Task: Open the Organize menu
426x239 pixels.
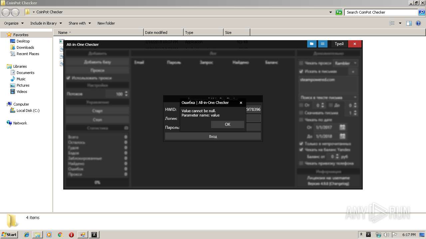Action: [14, 23]
